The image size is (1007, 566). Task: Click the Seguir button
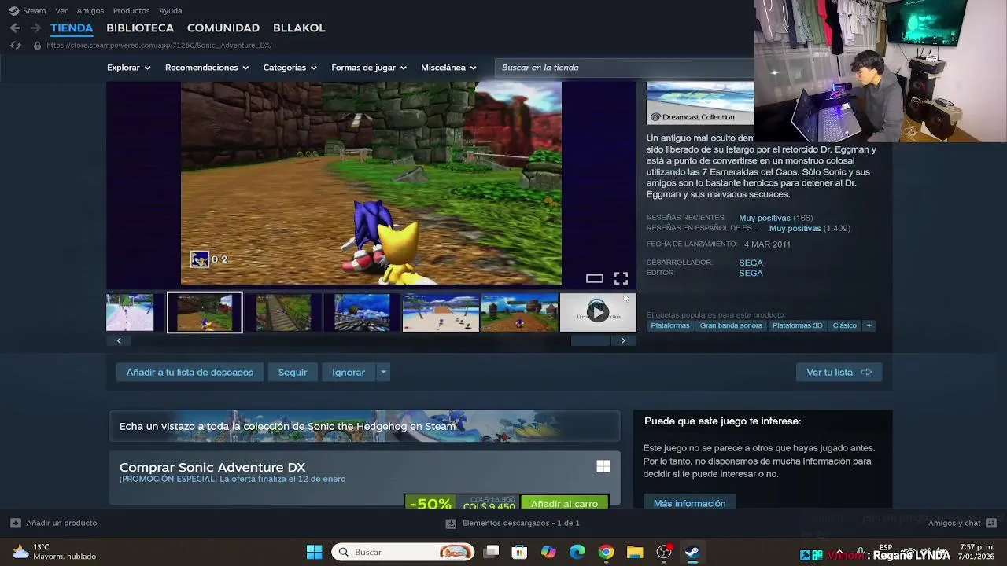(x=293, y=372)
